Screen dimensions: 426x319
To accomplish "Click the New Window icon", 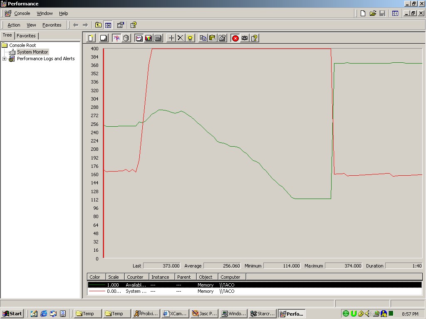I will pyautogui.click(x=395, y=13).
